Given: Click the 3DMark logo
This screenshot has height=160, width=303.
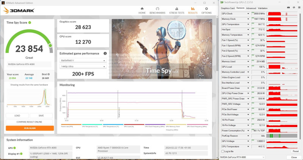Looking at the screenshot, I should [x=19, y=10].
